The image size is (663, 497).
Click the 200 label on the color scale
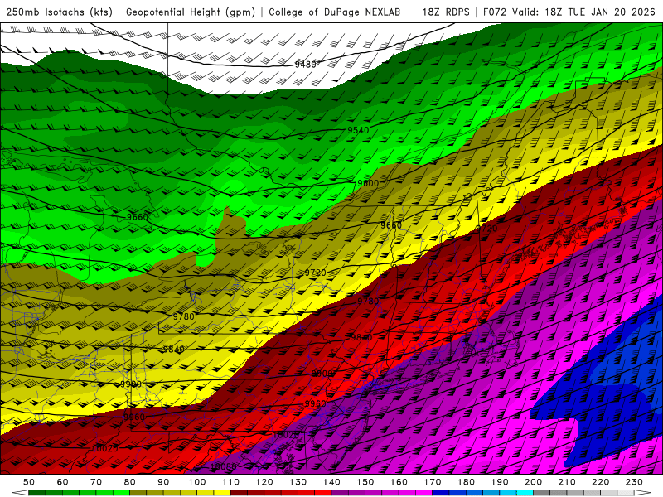point(533,482)
